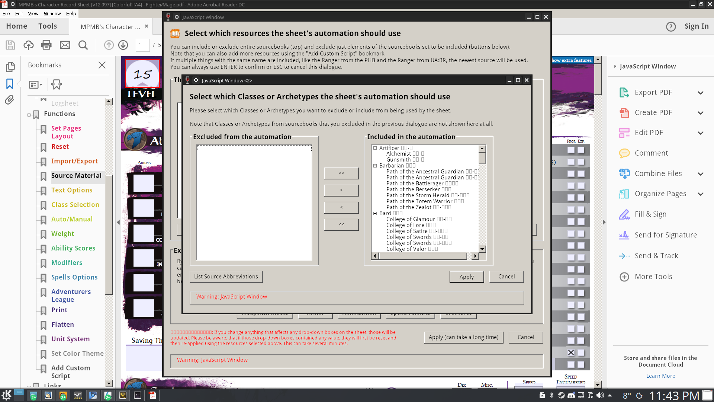Open the Help question mark icon
This screenshot has height=402, width=714.
[x=671, y=26]
